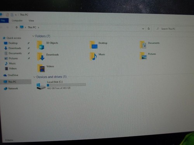The width and height of the screenshot is (194, 145).
Task: Open the 3D Objects folder icon
Action: click(40, 45)
